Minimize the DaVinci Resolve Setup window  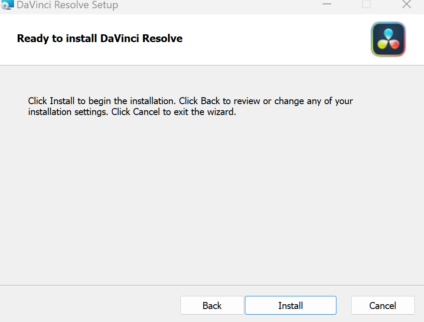tap(326, 4)
